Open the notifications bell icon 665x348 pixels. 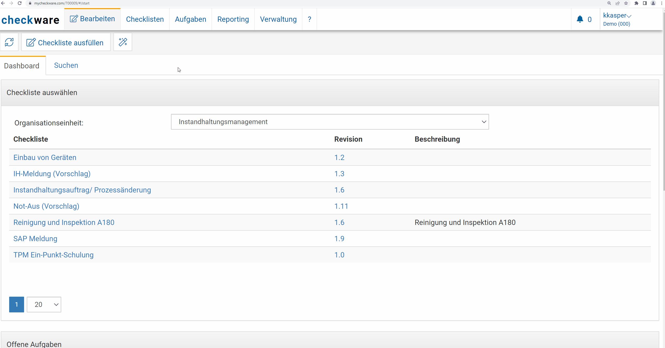click(580, 19)
